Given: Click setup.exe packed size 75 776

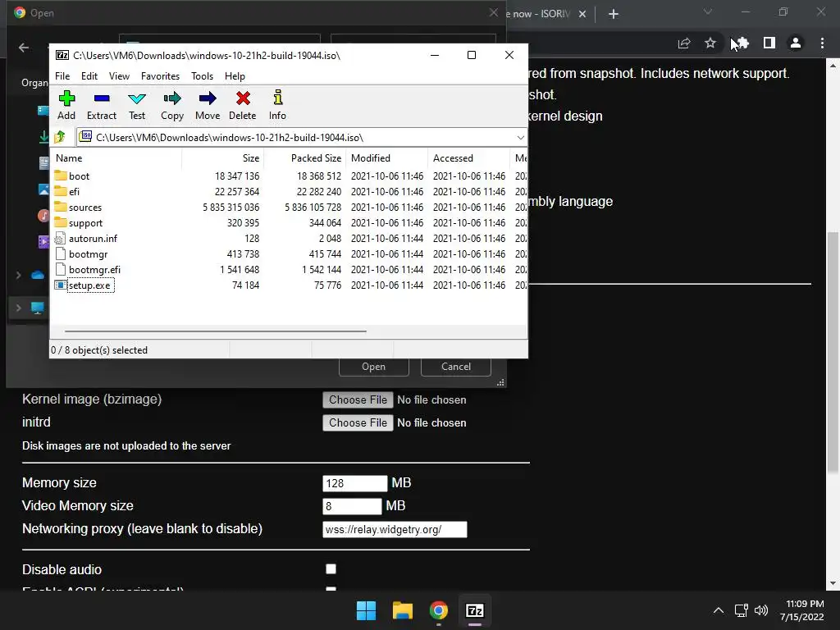Looking at the screenshot, I should (327, 285).
